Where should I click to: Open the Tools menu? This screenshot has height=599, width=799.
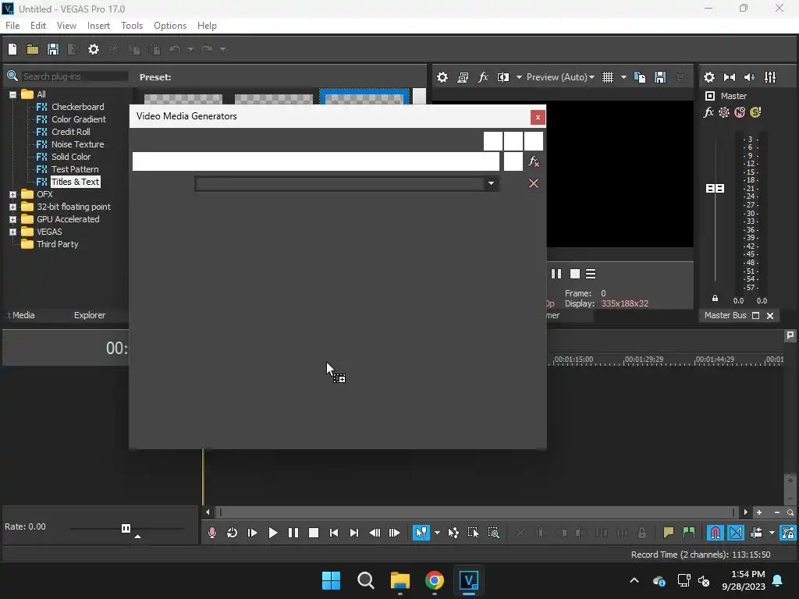pyautogui.click(x=132, y=26)
